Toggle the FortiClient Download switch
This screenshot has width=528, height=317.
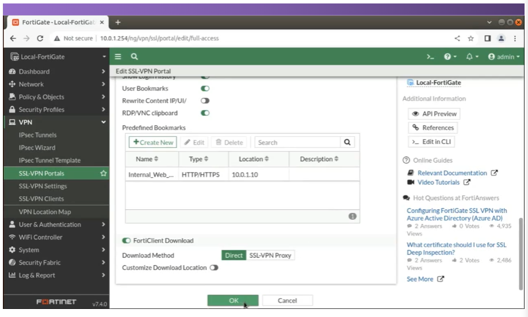[x=127, y=240]
